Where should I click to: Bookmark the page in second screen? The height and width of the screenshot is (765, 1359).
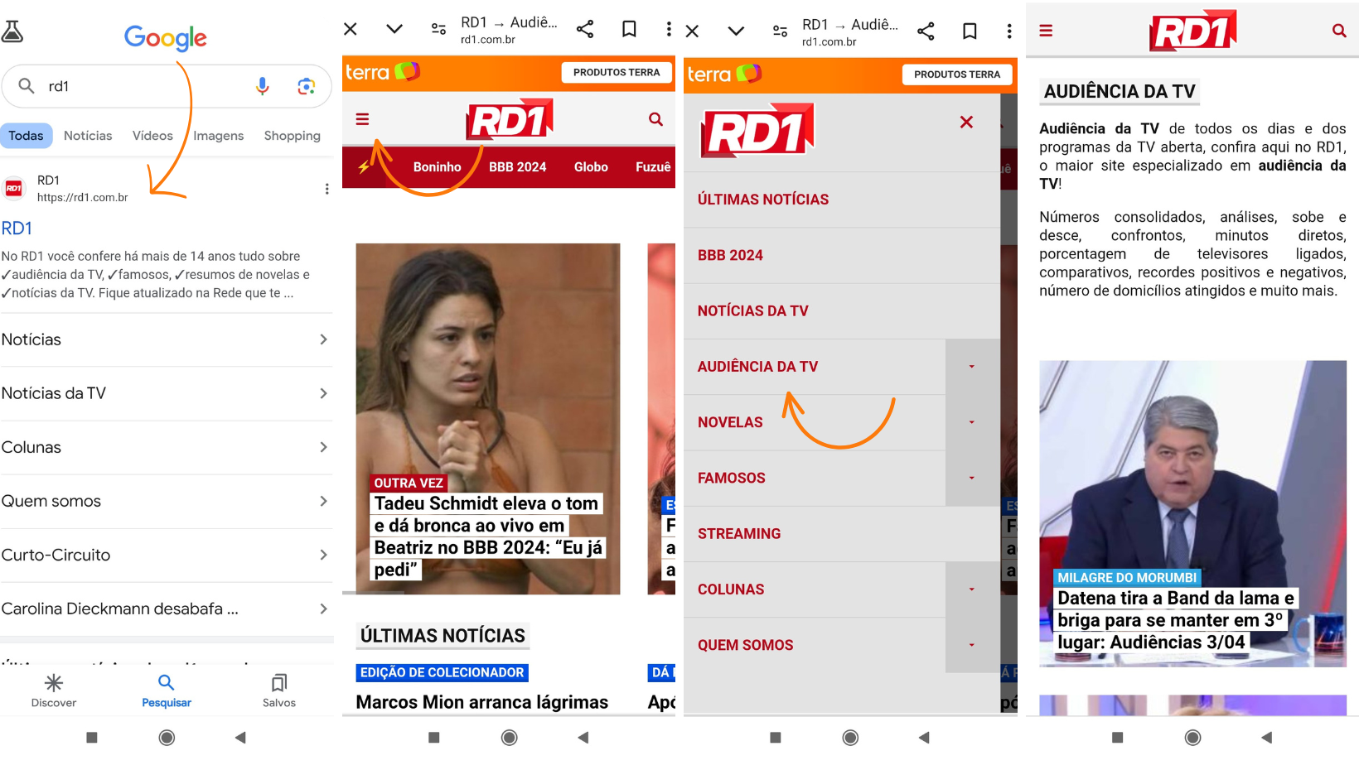click(629, 29)
